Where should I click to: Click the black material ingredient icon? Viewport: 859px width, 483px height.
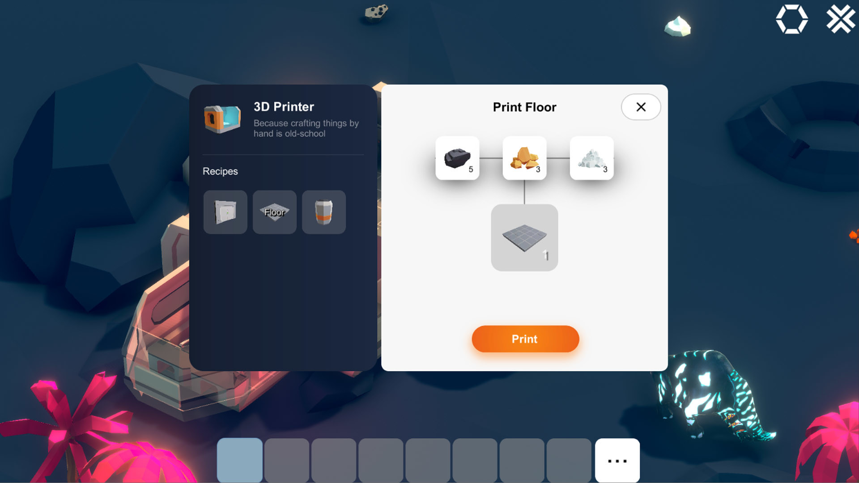pyautogui.click(x=457, y=156)
